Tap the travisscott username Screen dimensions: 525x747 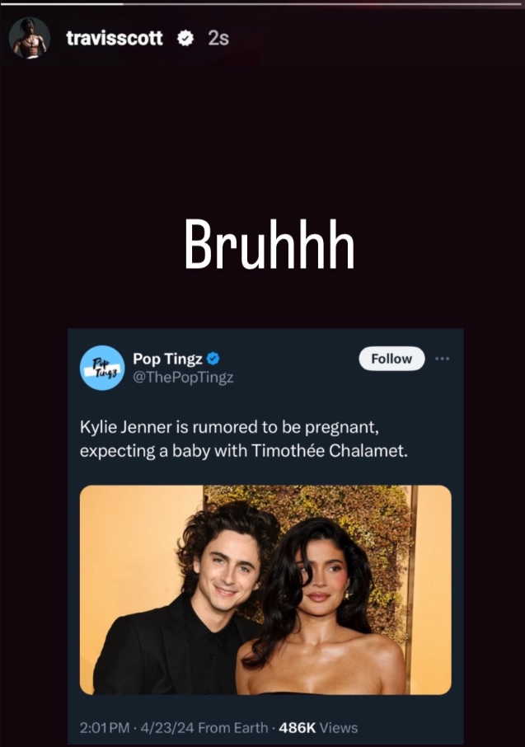pyautogui.click(x=115, y=38)
